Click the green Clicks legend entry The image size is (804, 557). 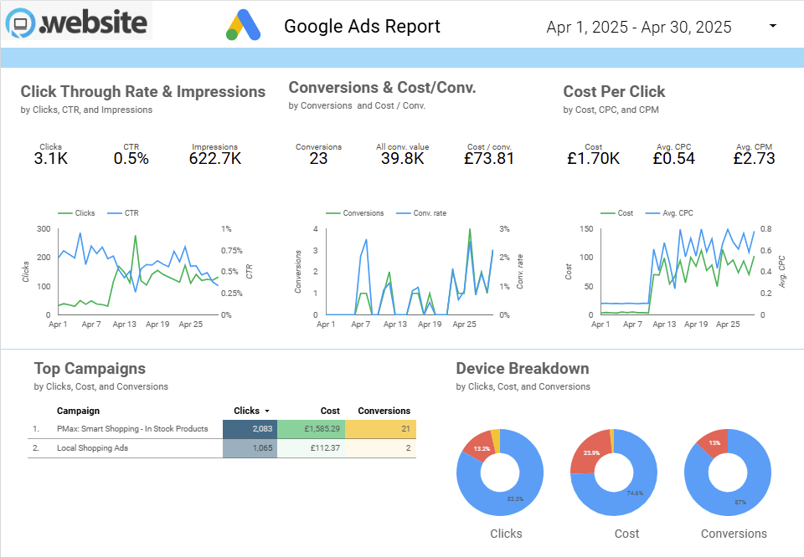click(76, 213)
